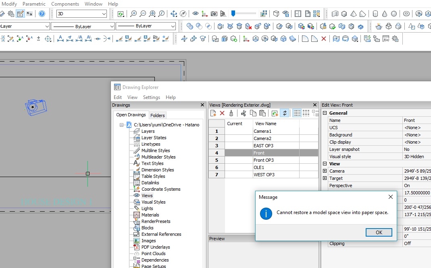The height and width of the screenshot is (268, 431).
Task: Click the red Delete icon in Views toolbar
Action: (222, 113)
